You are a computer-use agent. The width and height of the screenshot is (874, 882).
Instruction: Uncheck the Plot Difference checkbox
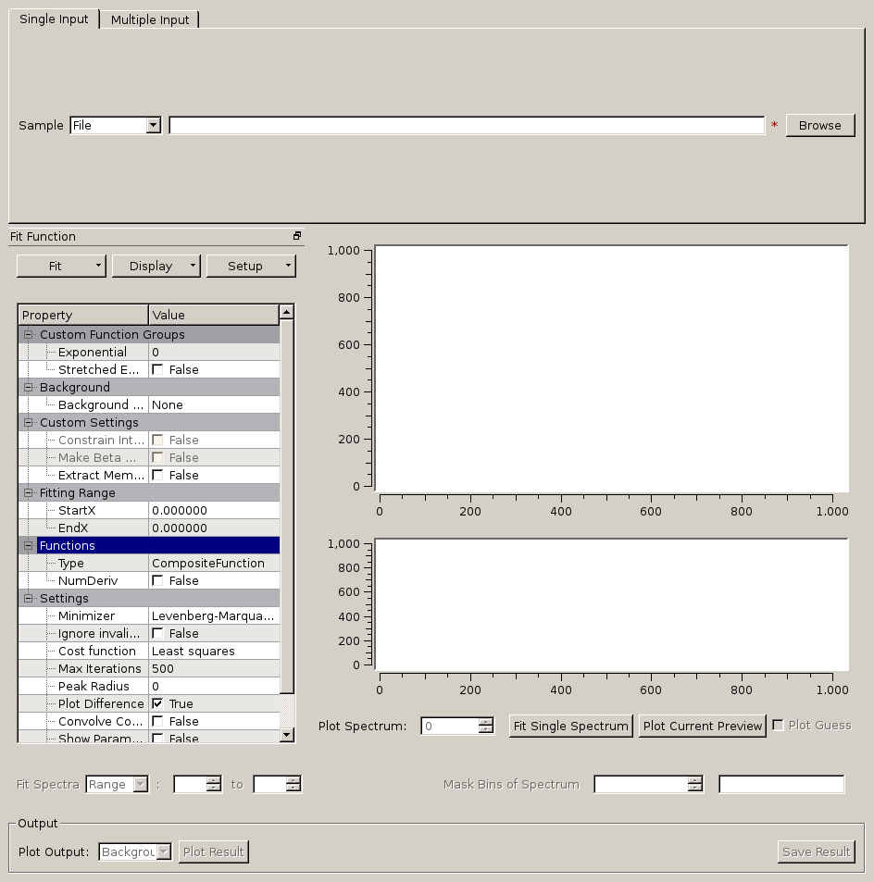click(x=157, y=704)
